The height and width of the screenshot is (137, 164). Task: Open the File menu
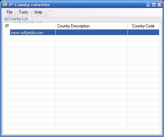click(x=9, y=12)
